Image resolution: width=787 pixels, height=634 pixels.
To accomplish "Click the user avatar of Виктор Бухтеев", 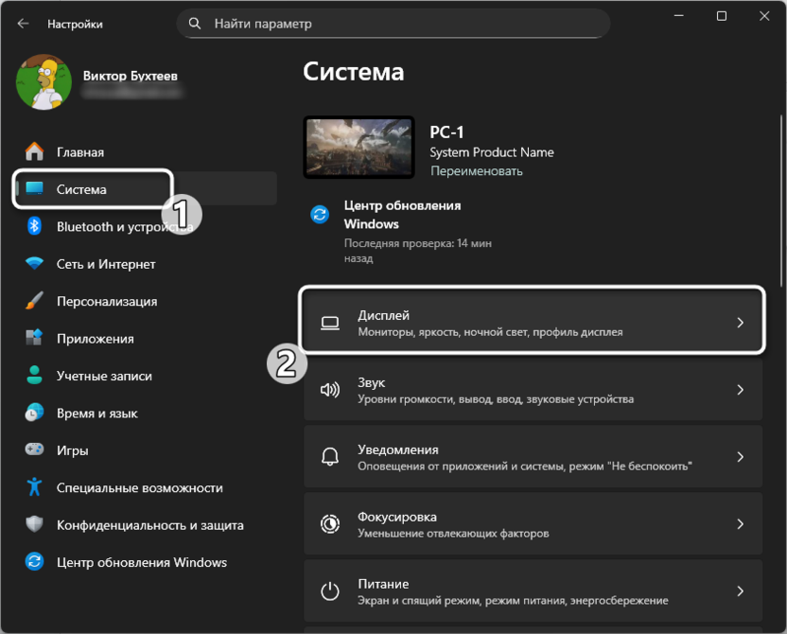I will 44,82.
